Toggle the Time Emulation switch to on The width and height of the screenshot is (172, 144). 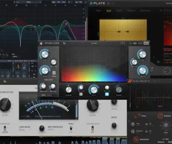[x=92, y=128]
